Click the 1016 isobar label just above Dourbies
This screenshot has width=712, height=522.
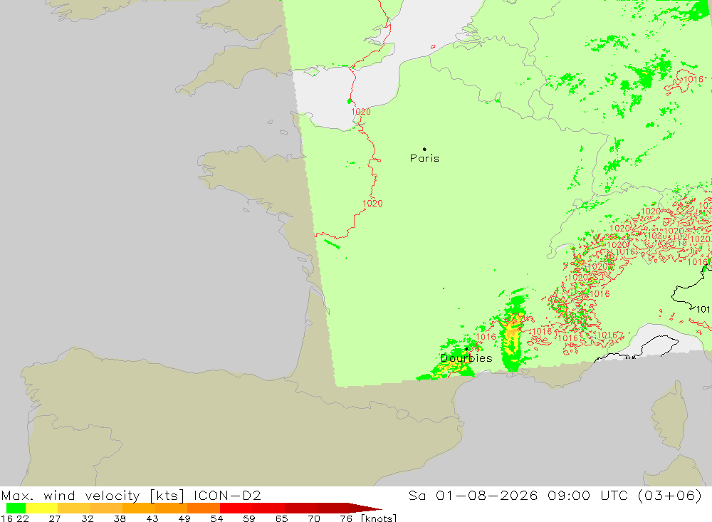coord(486,337)
